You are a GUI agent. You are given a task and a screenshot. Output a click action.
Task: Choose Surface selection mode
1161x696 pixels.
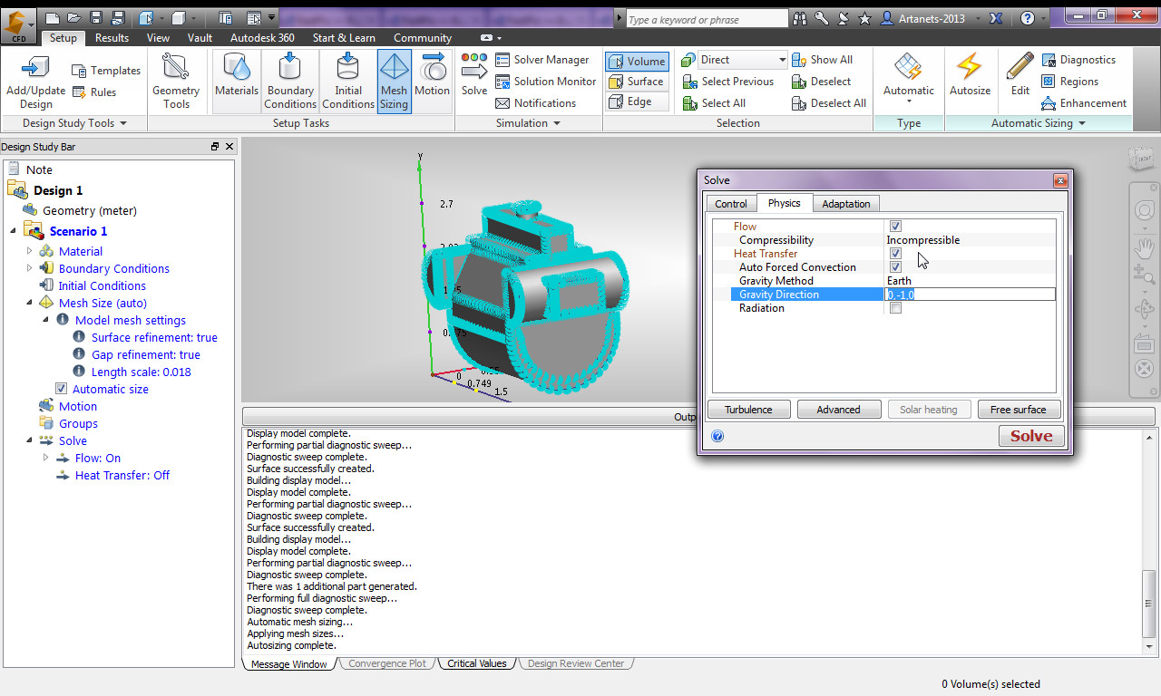637,82
